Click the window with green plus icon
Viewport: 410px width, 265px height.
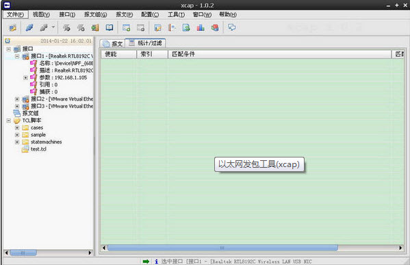tap(127, 27)
